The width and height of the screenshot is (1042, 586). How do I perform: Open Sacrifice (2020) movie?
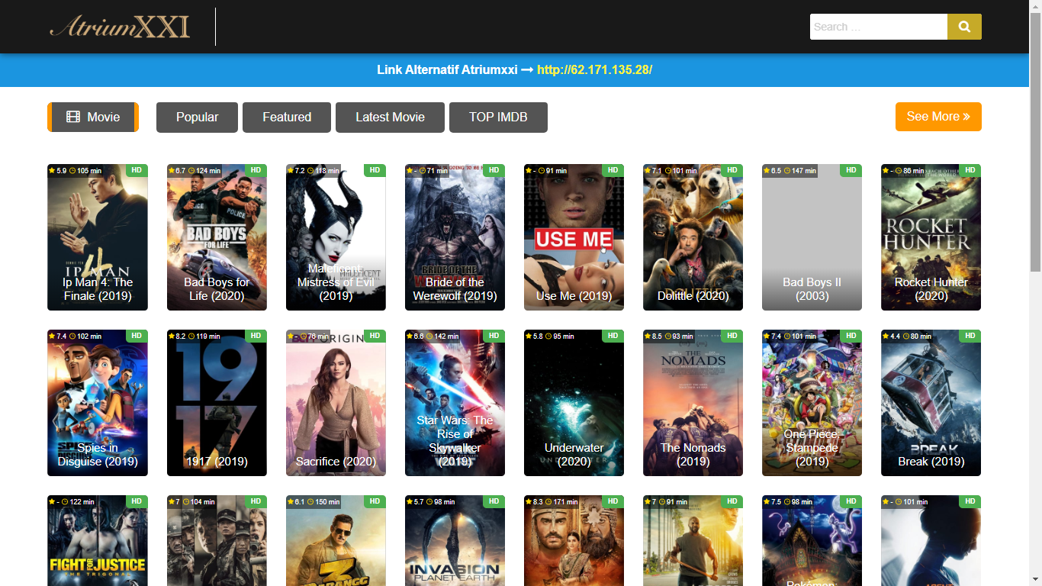[x=336, y=403]
